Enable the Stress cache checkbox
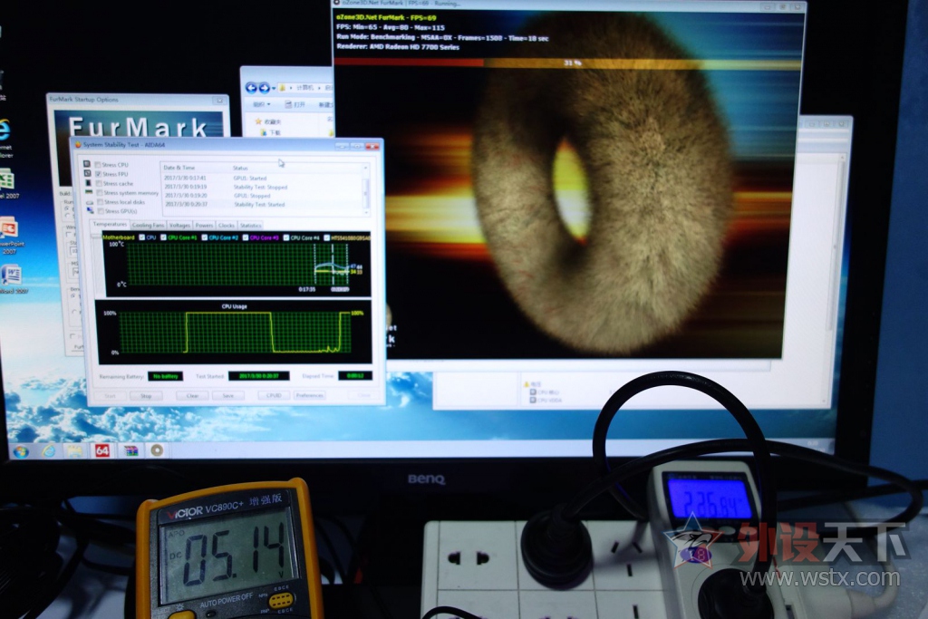The width and height of the screenshot is (928, 619). click(x=99, y=183)
